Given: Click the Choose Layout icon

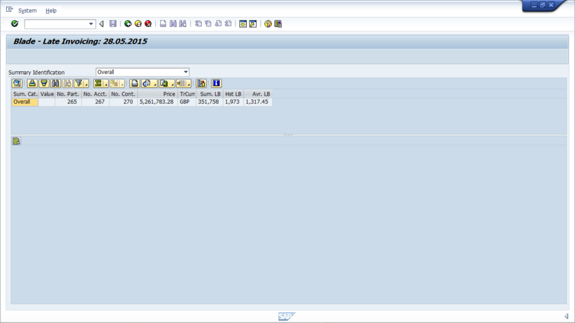Looking at the screenshot, I should pyautogui.click(x=181, y=83).
